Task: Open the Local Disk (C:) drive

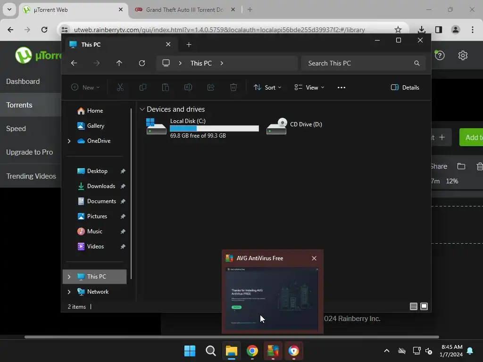Action: click(202, 128)
